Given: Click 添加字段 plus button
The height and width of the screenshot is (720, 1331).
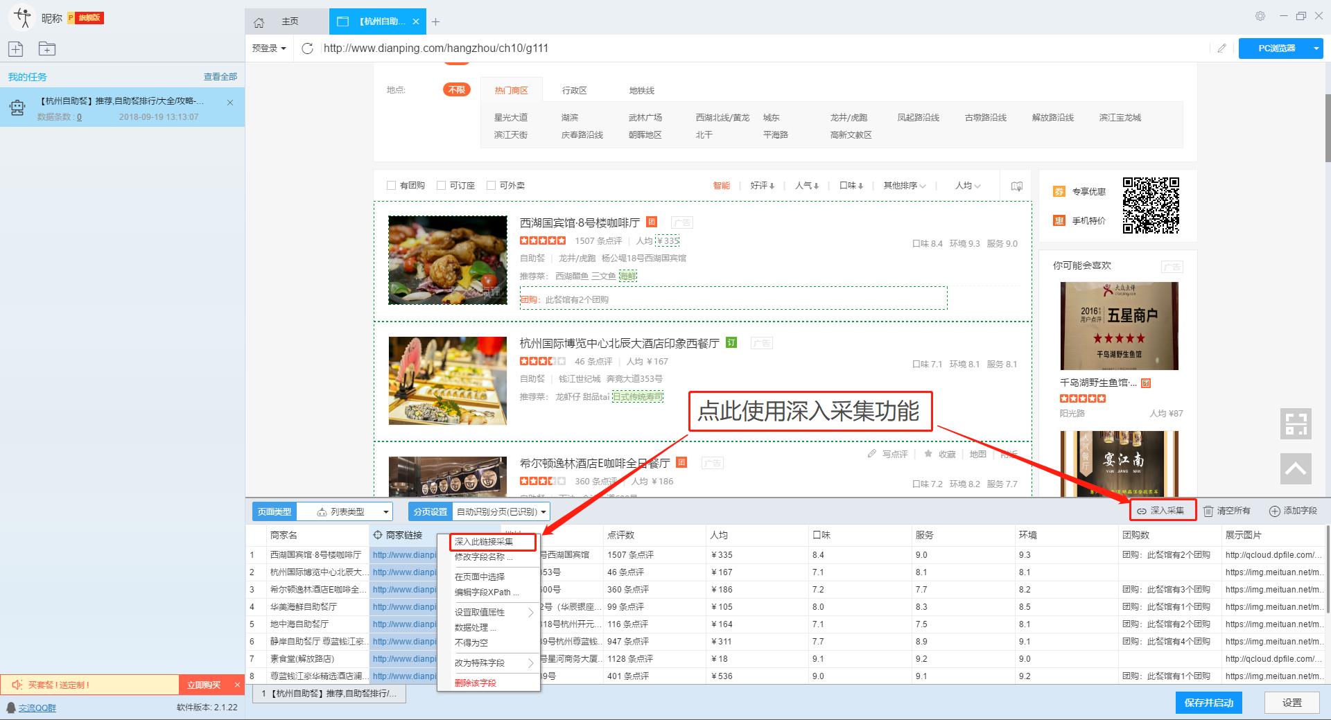Looking at the screenshot, I should coord(1293,511).
